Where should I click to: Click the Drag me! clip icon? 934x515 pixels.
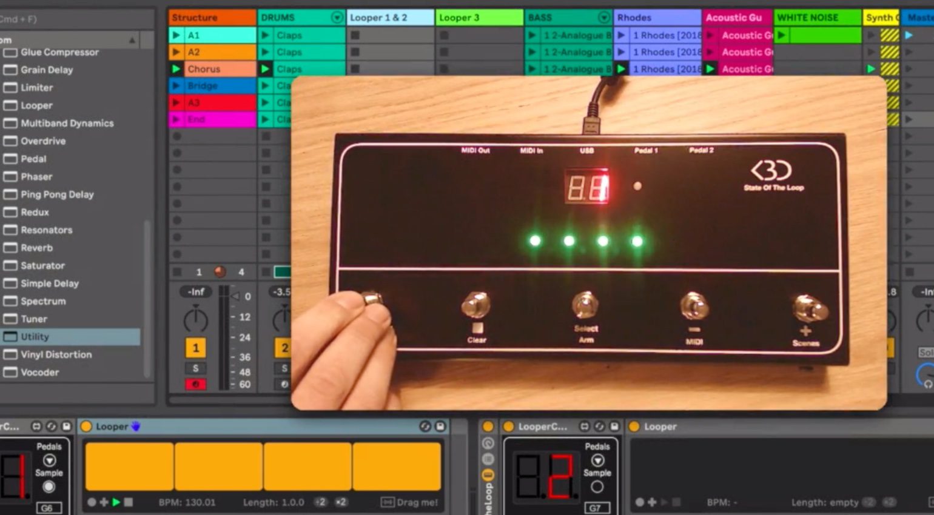coord(388,502)
